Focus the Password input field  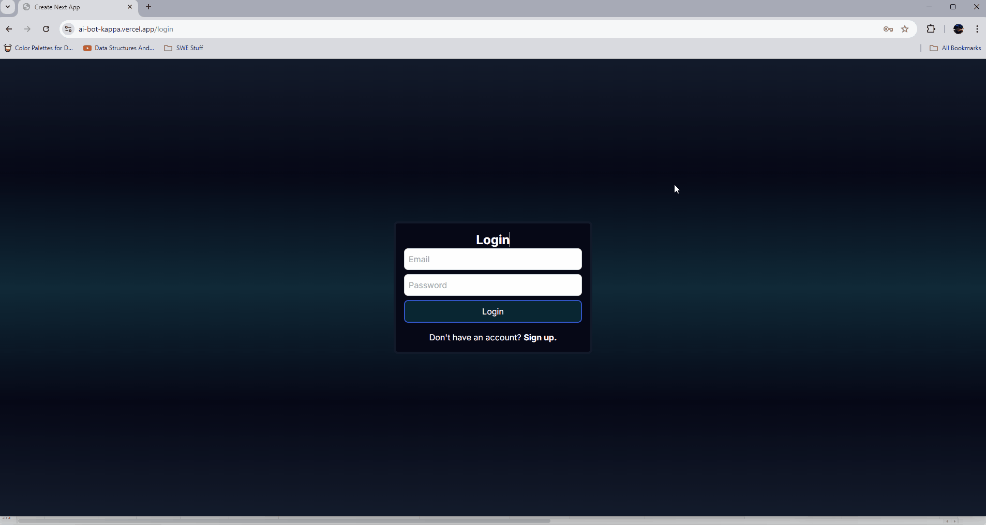(x=492, y=285)
